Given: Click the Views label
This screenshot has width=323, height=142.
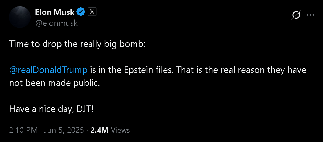Looking at the screenshot, I should pos(121,130).
